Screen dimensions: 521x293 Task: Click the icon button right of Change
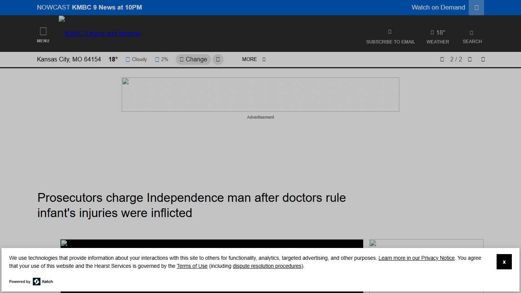point(218,60)
